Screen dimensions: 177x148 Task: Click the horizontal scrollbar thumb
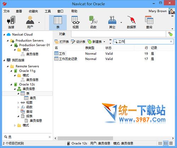click(85, 138)
